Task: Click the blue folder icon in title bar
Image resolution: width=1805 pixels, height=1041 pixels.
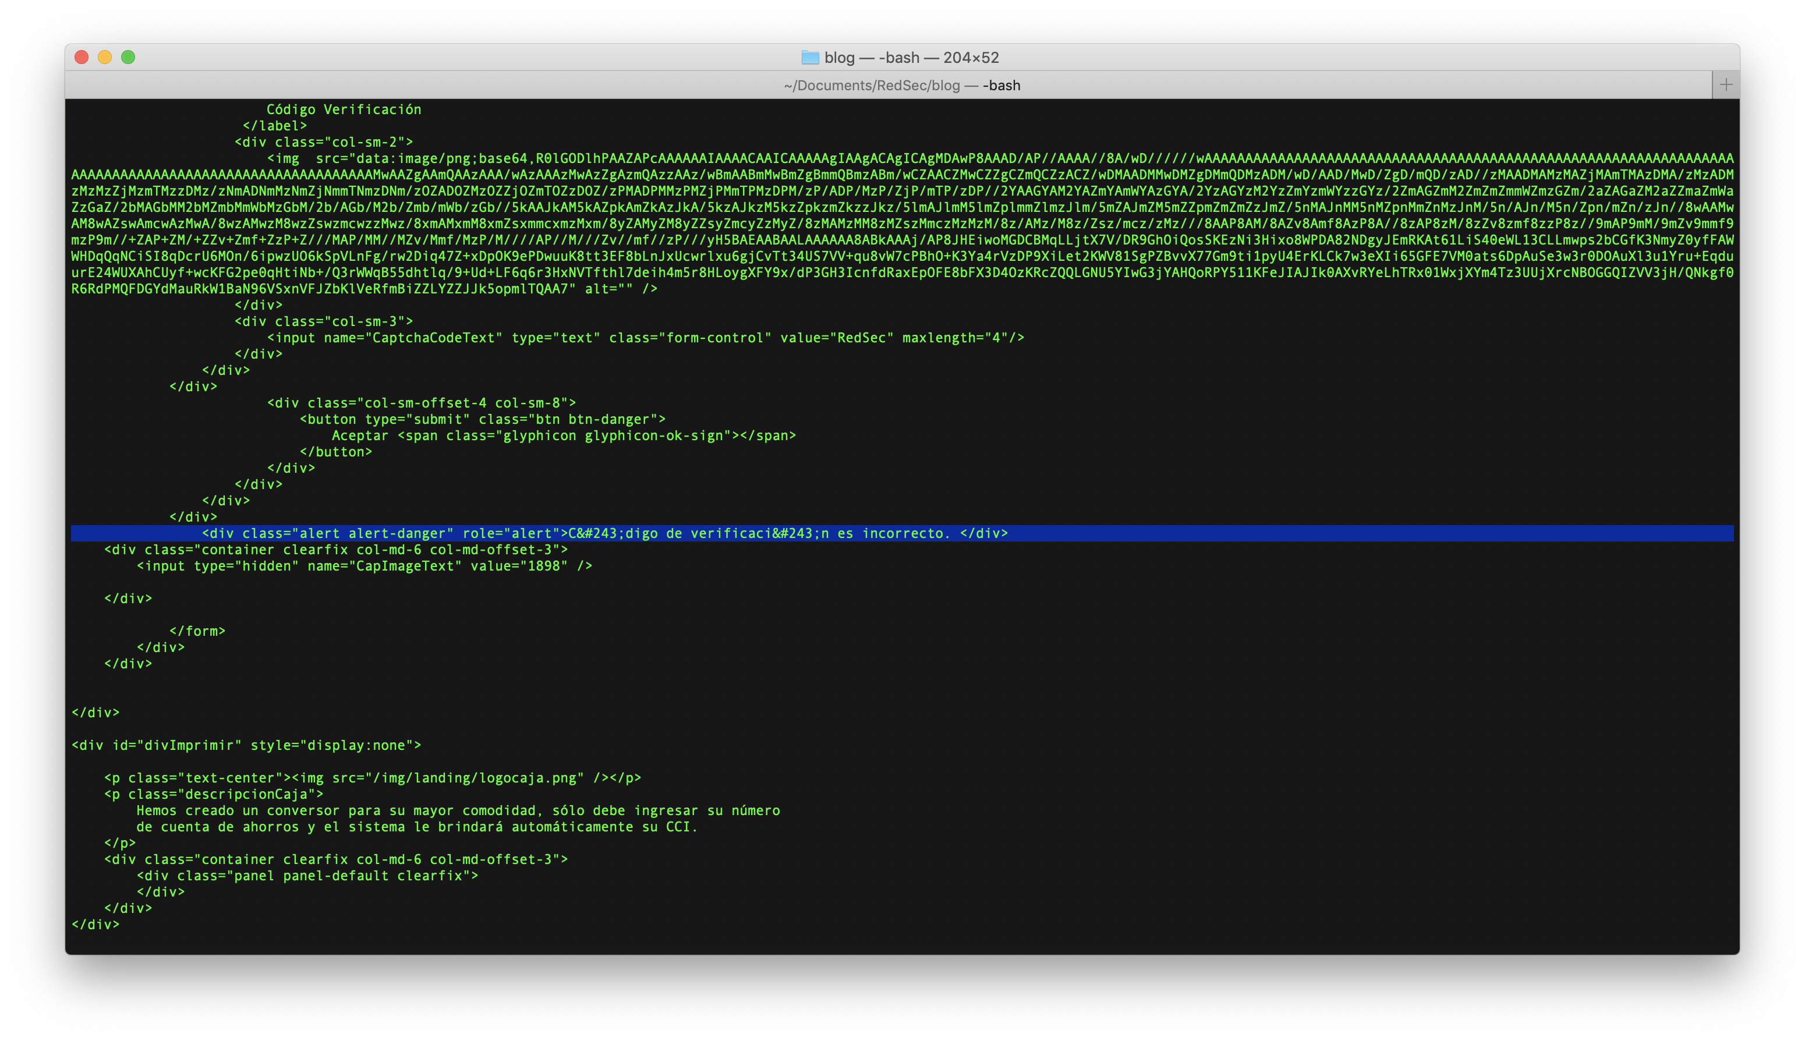Action: pos(811,57)
